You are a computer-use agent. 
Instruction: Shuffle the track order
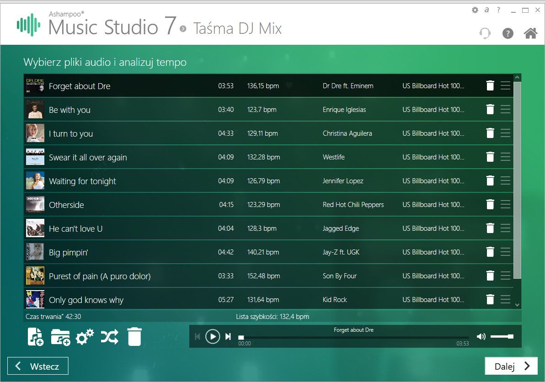pyautogui.click(x=109, y=337)
